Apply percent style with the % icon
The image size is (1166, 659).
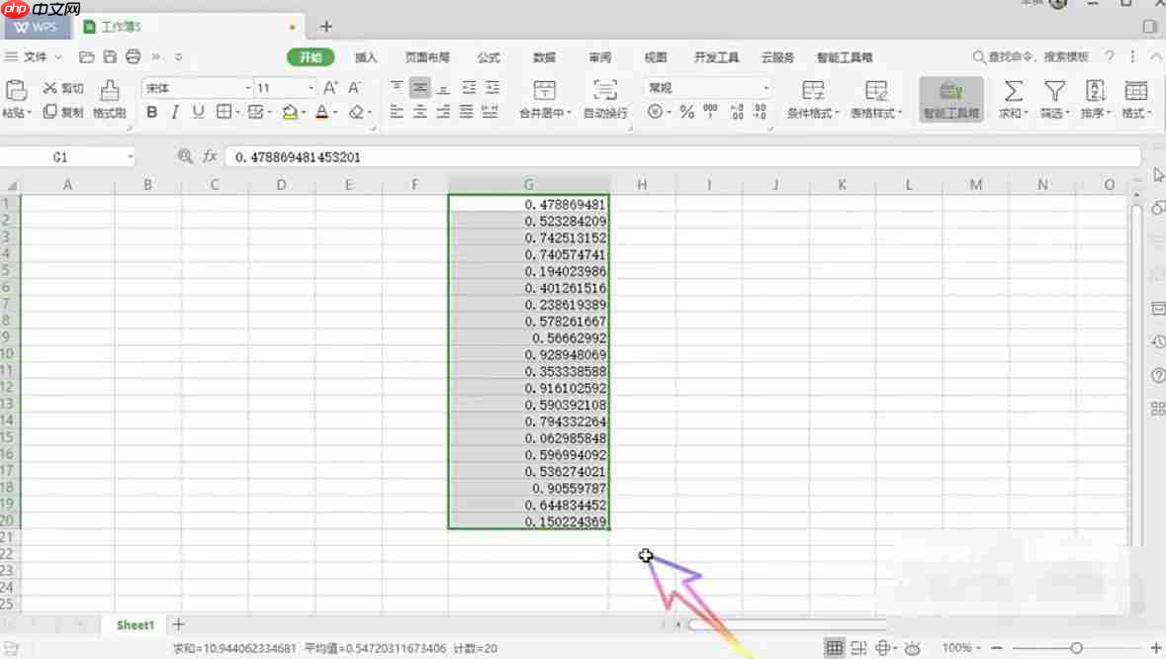[687, 112]
